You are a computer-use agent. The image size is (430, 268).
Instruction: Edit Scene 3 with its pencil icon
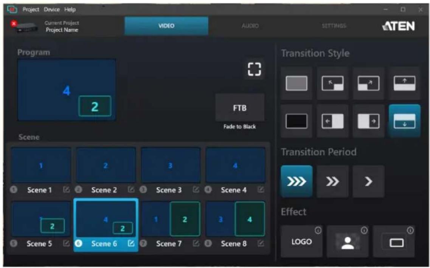(x=196, y=189)
